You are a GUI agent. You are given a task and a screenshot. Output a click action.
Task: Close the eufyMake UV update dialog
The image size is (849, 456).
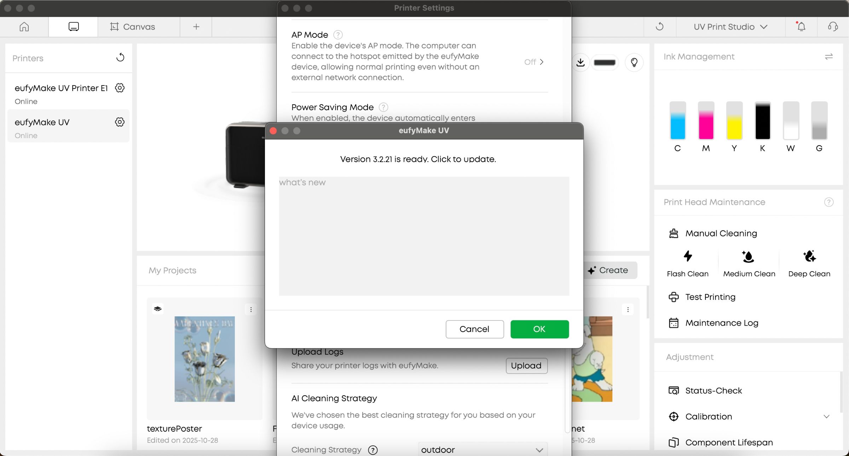[273, 131]
